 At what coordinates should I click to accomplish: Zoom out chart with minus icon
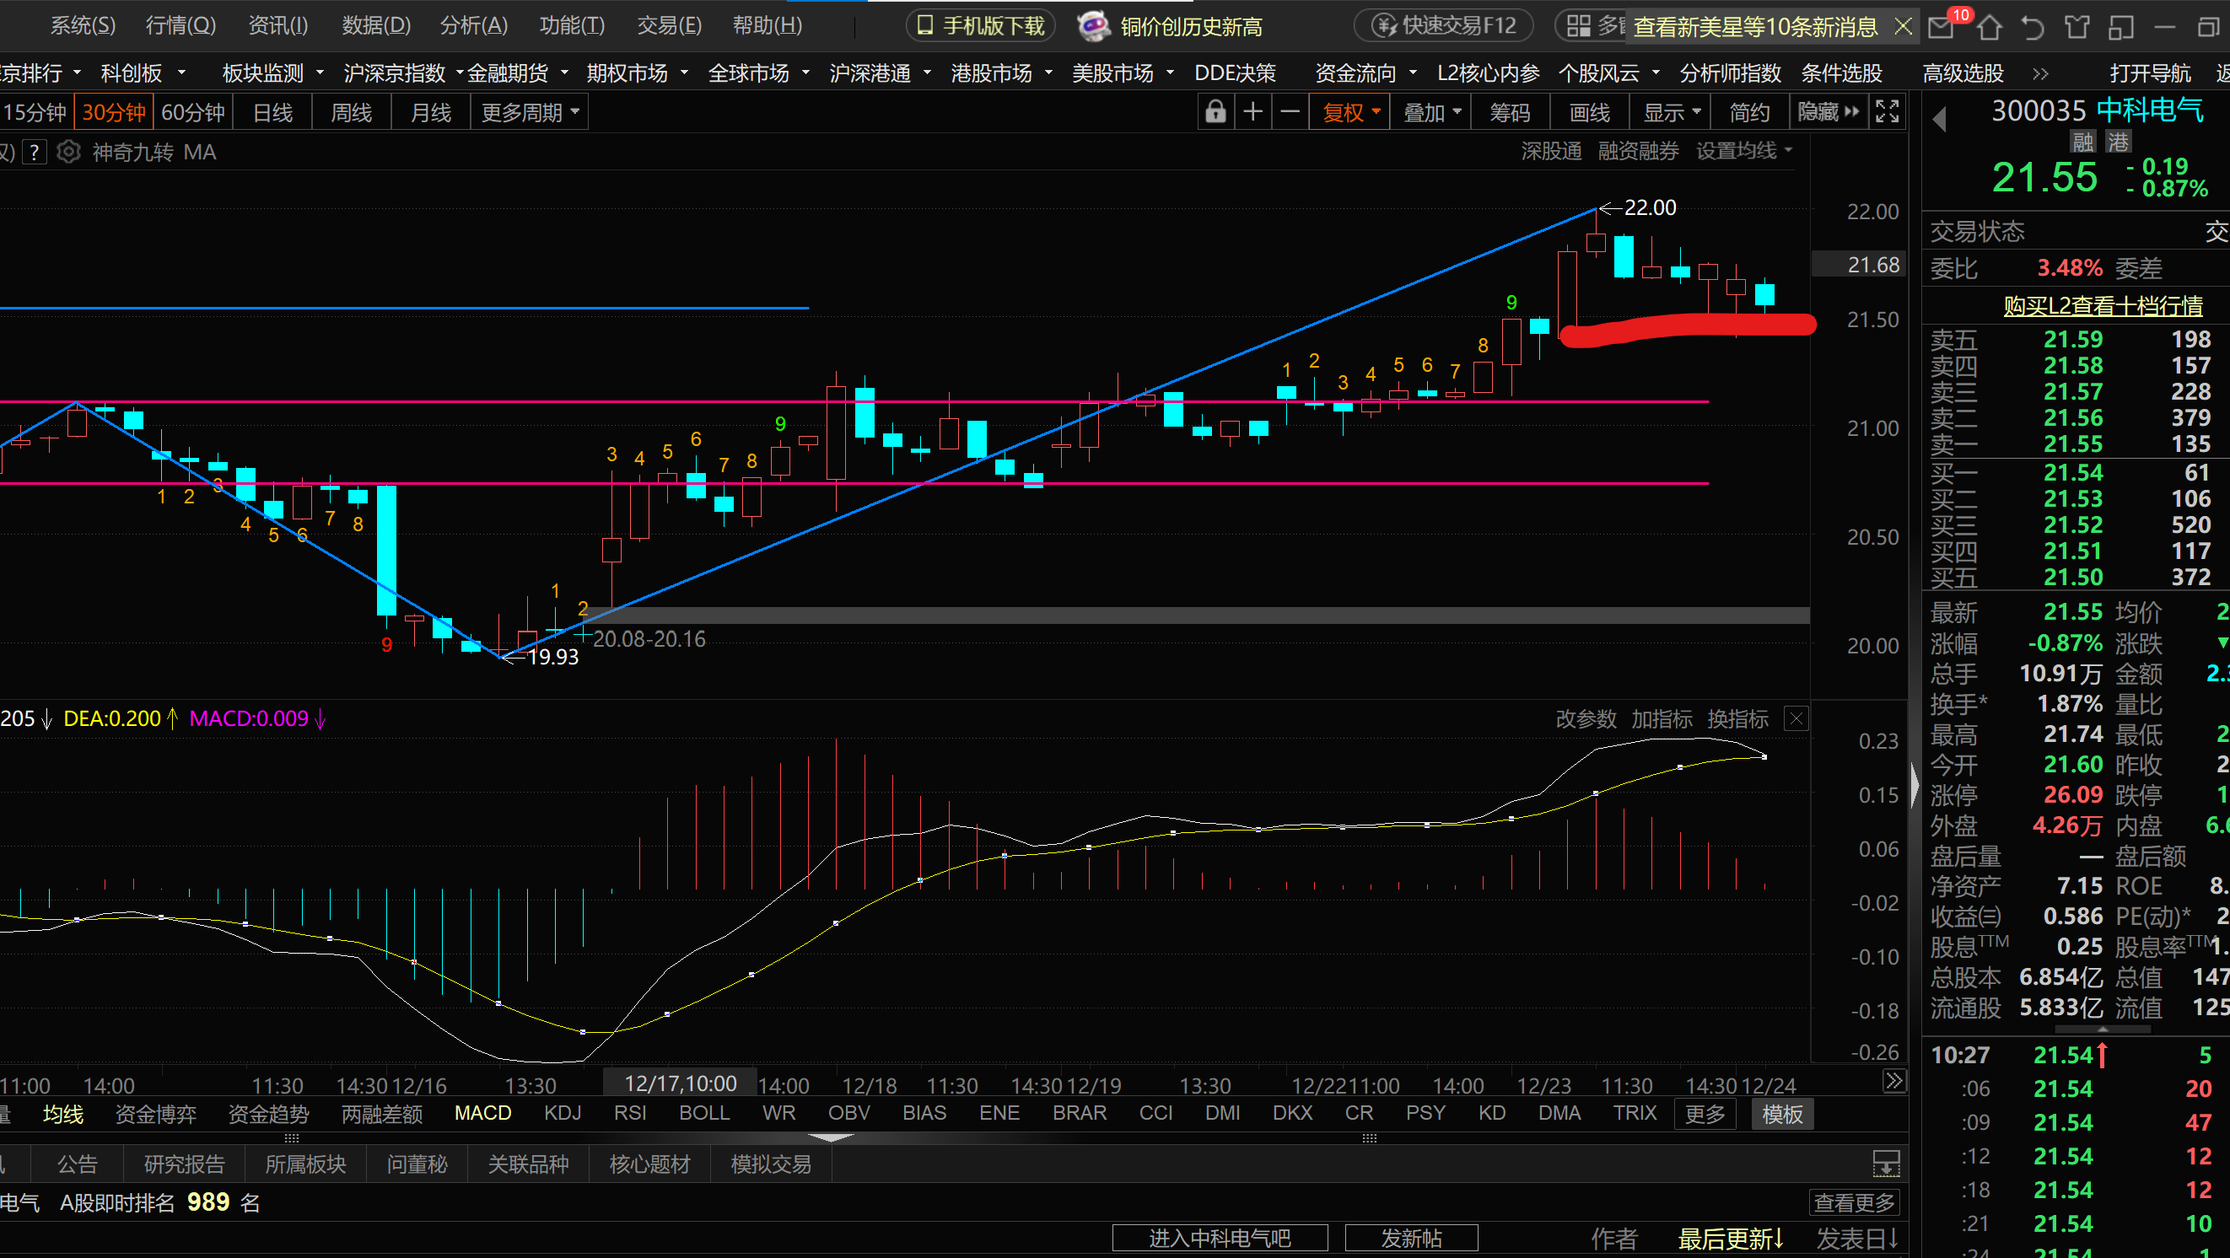[x=1290, y=112]
